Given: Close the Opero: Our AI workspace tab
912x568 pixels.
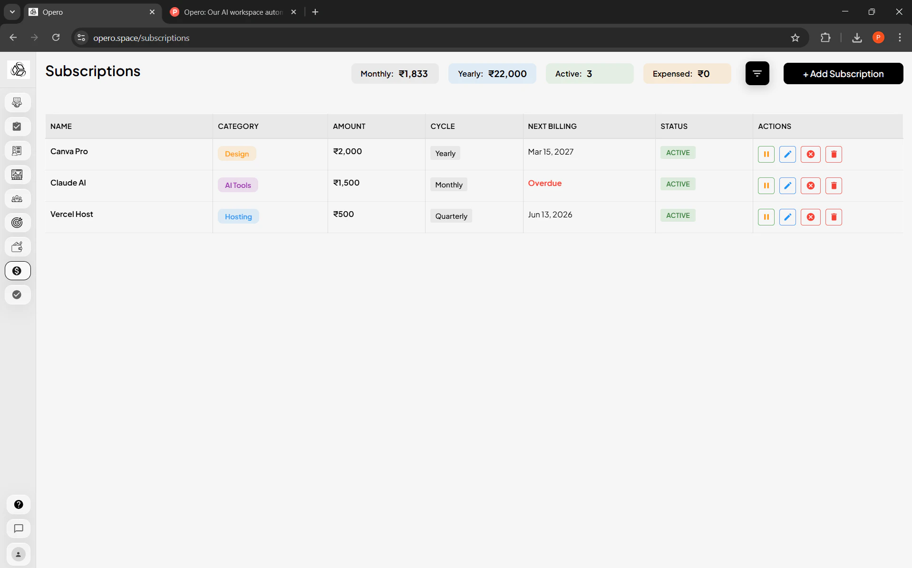Looking at the screenshot, I should 293,12.
